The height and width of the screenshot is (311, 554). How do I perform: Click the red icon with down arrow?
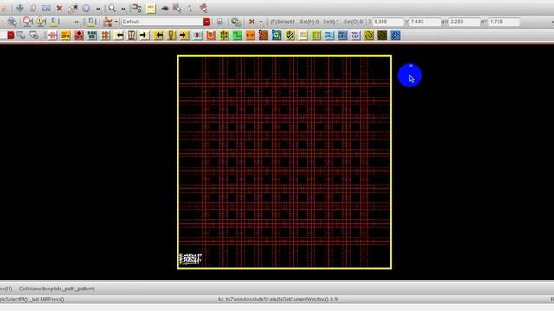pos(79,35)
